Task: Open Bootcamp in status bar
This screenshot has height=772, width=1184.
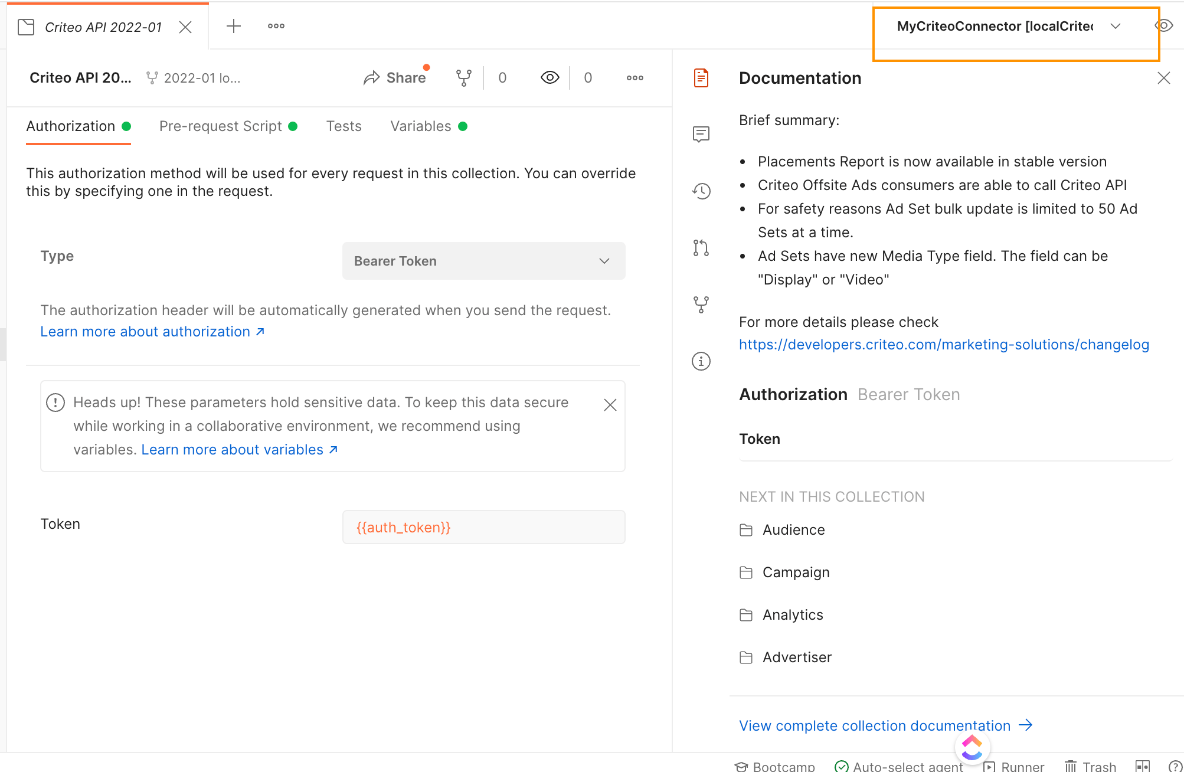Action: pos(774,766)
